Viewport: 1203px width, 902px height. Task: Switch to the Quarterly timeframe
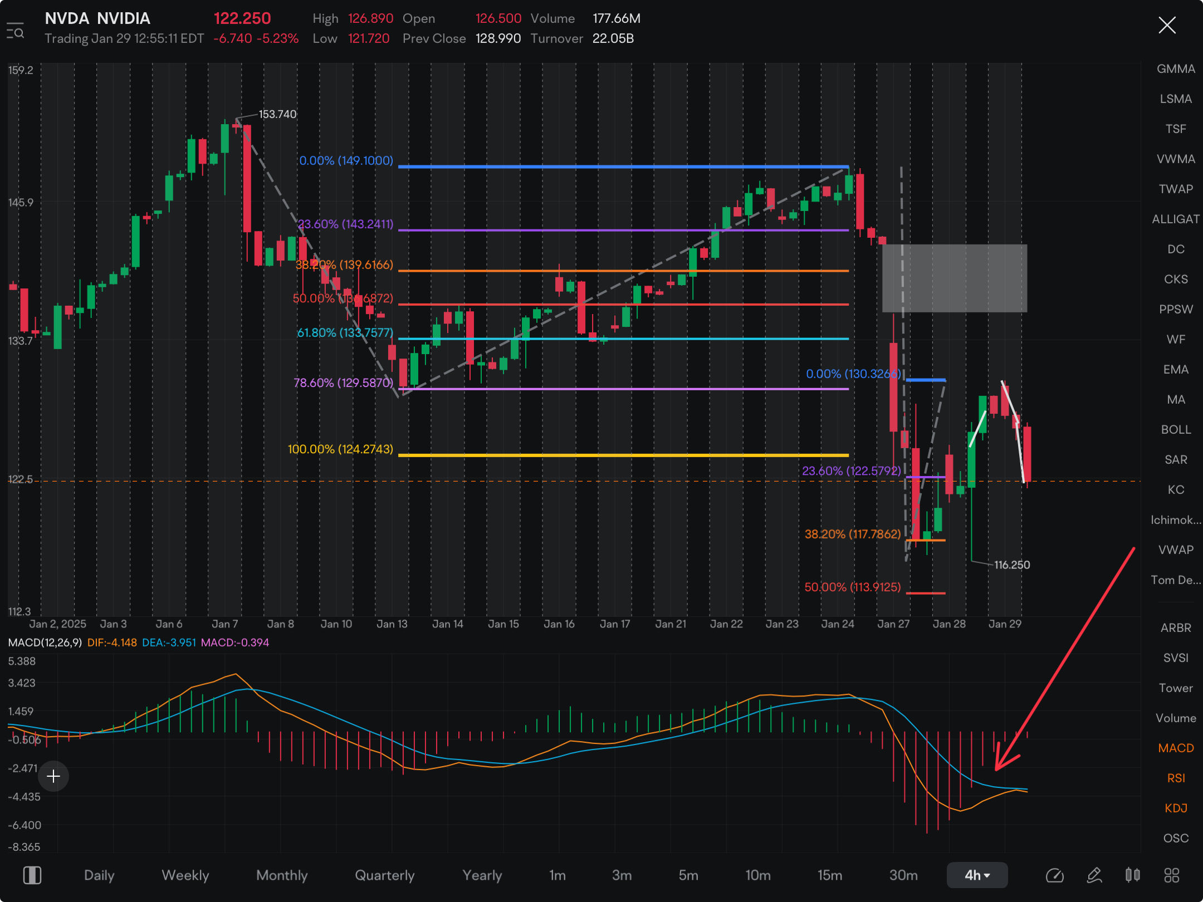[x=385, y=875]
